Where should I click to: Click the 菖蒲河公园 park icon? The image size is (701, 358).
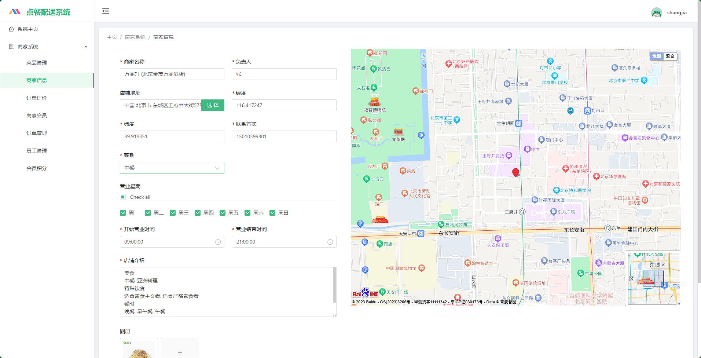point(441,224)
